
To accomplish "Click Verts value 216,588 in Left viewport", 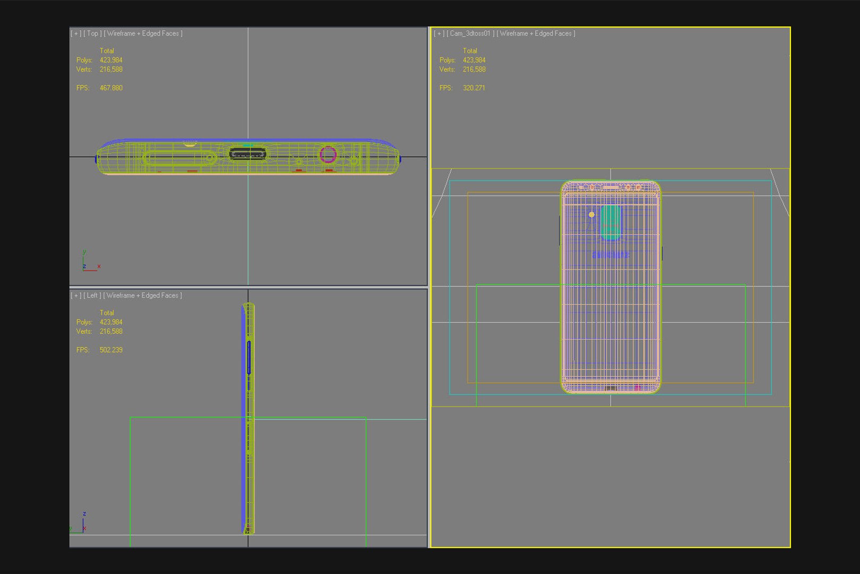I will (111, 331).
